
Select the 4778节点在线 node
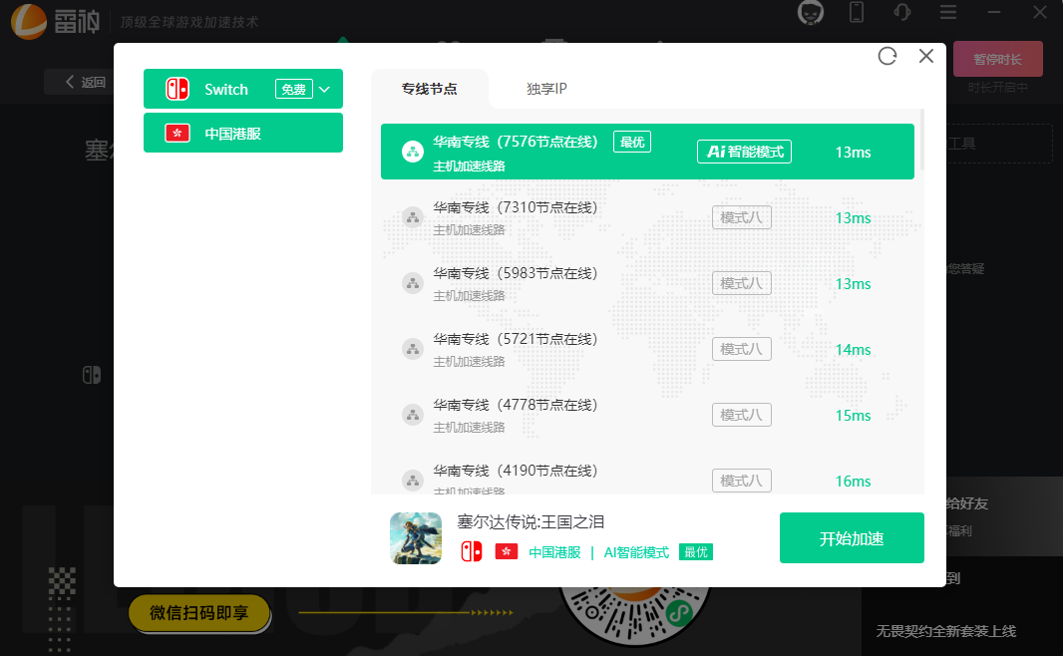tap(647, 415)
